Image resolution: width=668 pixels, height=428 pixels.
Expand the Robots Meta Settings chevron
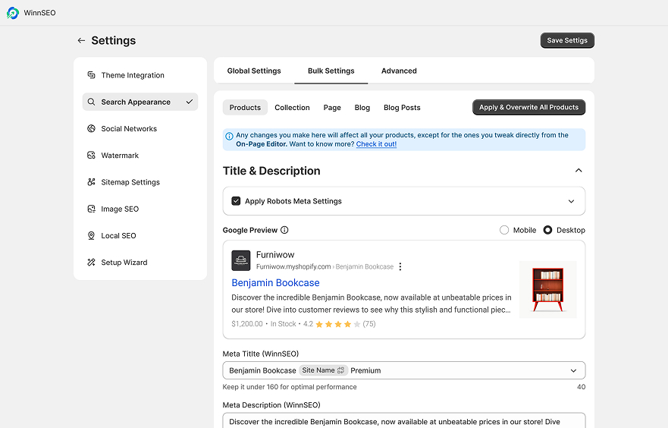[x=571, y=201]
